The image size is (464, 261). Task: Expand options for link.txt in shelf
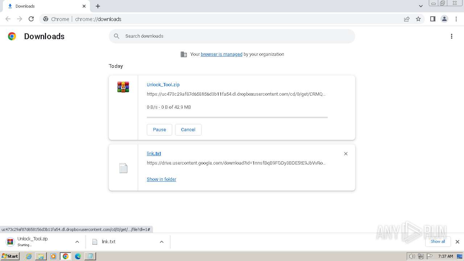coord(162,242)
